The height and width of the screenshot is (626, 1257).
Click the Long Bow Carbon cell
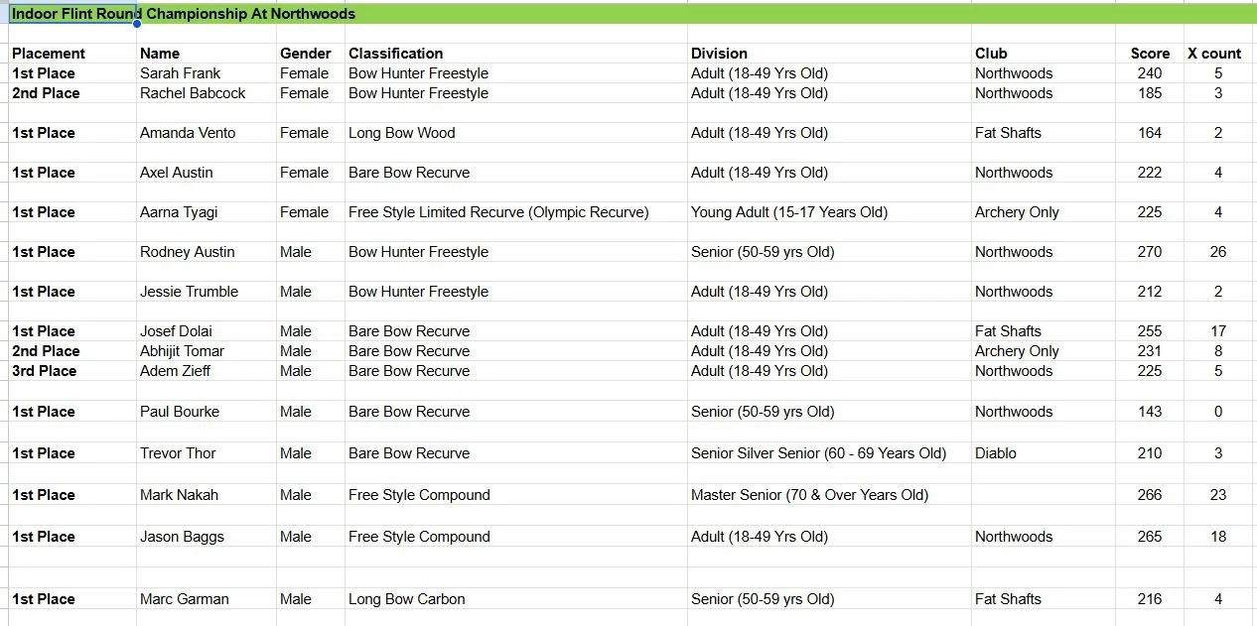coord(516,599)
